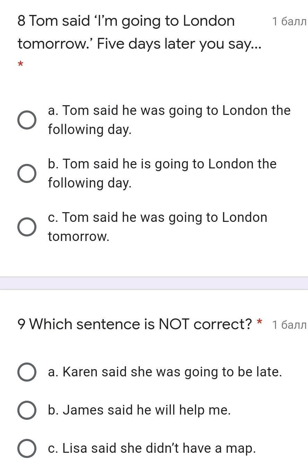Click the red required asterisk under question 8
The image size is (308, 475).
tap(20, 64)
